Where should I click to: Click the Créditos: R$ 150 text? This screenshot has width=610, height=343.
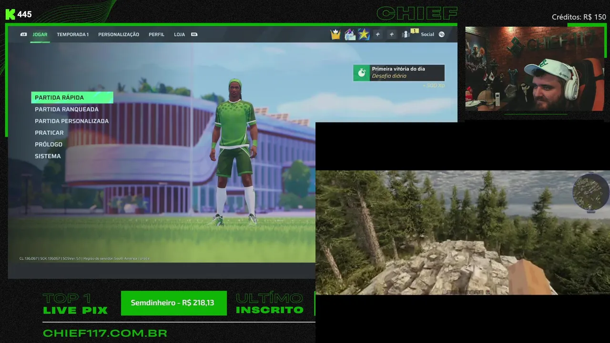[x=579, y=17]
